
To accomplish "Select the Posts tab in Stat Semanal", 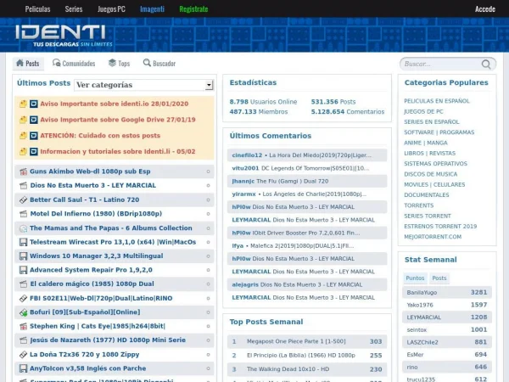I will (439, 278).
